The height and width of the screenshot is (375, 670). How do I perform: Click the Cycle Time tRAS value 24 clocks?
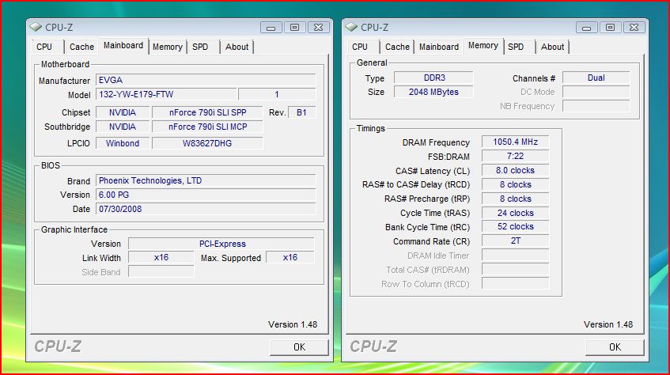point(515,213)
